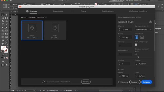
Task: Select the Gradient Feather tool
Action: (x=6, y=37)
